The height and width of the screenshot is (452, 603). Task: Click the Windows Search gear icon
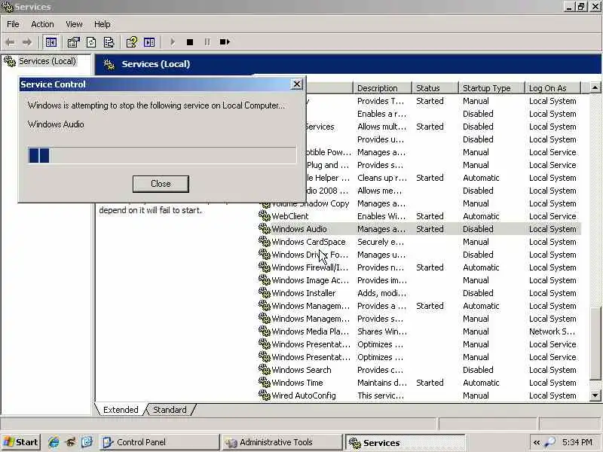click(x=265, y=369)
